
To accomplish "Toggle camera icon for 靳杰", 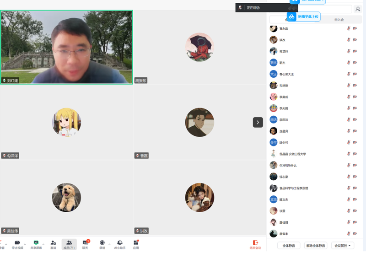I will point(355,63).
